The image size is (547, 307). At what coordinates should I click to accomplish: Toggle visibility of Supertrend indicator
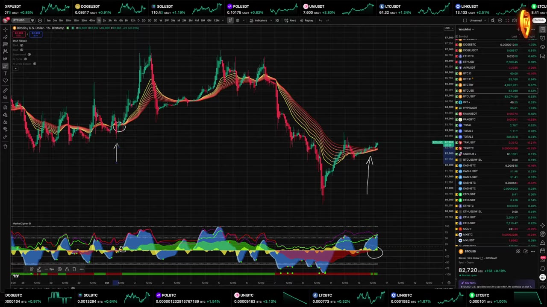(x=29, y=55)
